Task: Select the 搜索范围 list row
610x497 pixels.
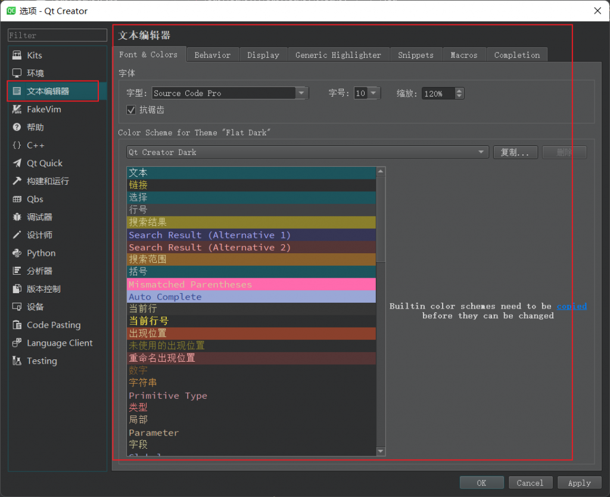Action: [251, 259]
